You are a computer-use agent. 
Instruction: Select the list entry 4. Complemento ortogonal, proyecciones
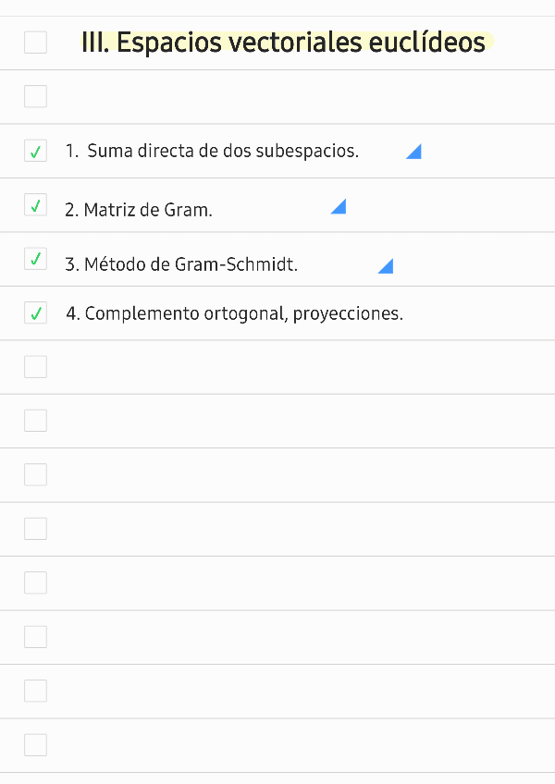236,312
